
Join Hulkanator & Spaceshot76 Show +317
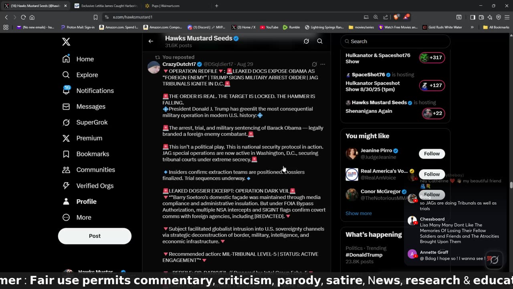point(432,57)
